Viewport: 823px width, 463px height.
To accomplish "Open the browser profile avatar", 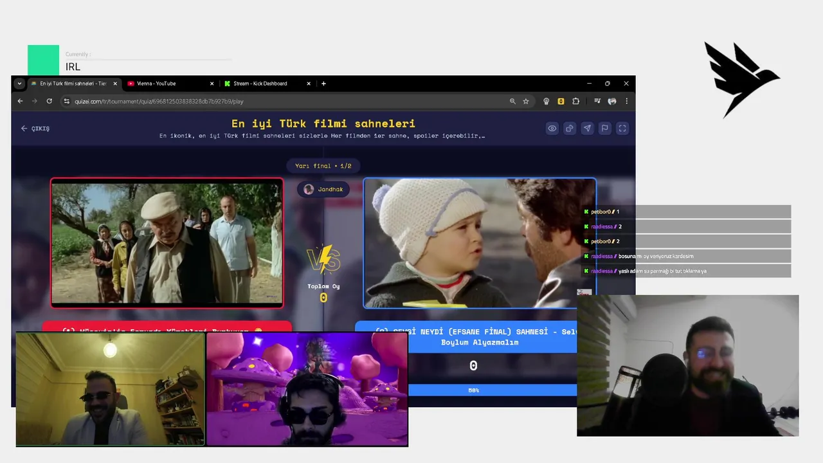I will click(x=612, y=101).
